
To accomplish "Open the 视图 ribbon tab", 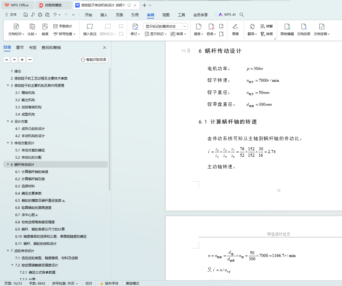I will point(166,15).
